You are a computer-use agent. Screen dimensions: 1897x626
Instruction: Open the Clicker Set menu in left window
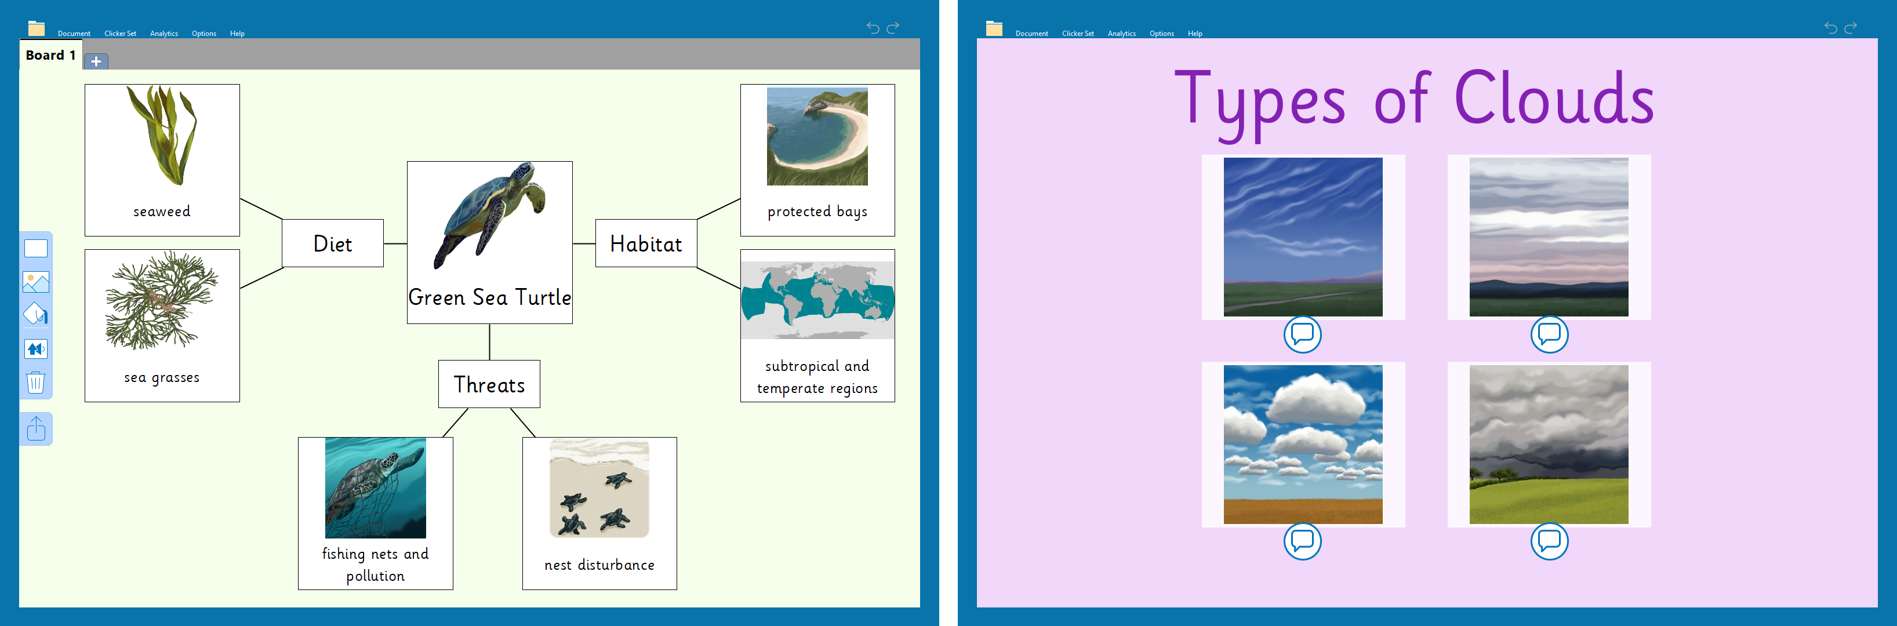pos(120,33)
